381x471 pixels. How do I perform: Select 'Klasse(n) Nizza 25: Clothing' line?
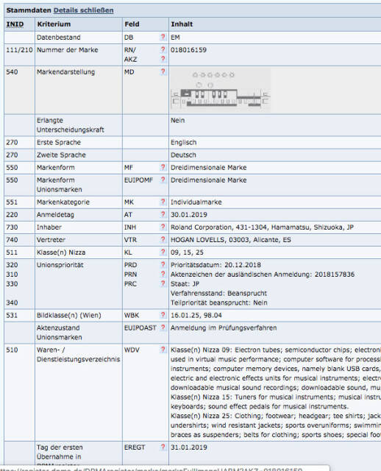click(276, 416)
